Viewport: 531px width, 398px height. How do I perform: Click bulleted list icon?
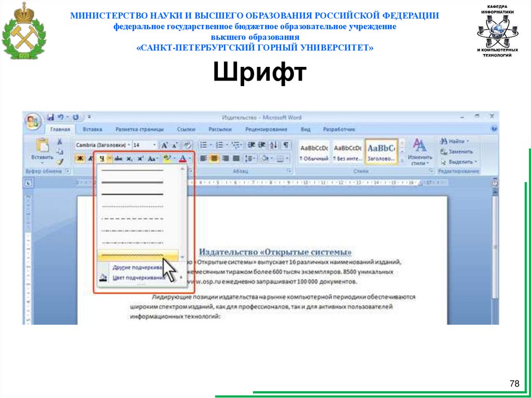[203, 145]
